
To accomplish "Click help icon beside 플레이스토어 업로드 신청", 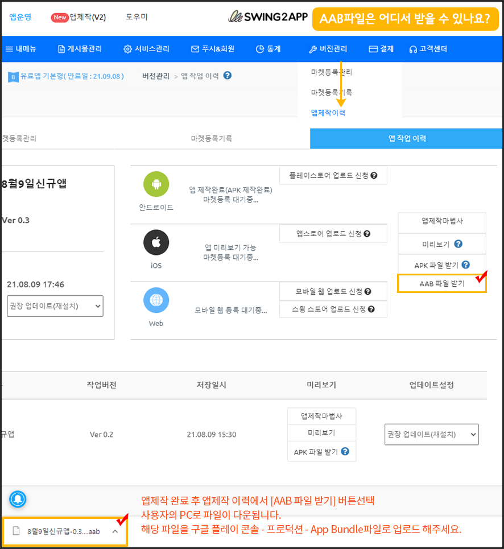I will (374, 175).
